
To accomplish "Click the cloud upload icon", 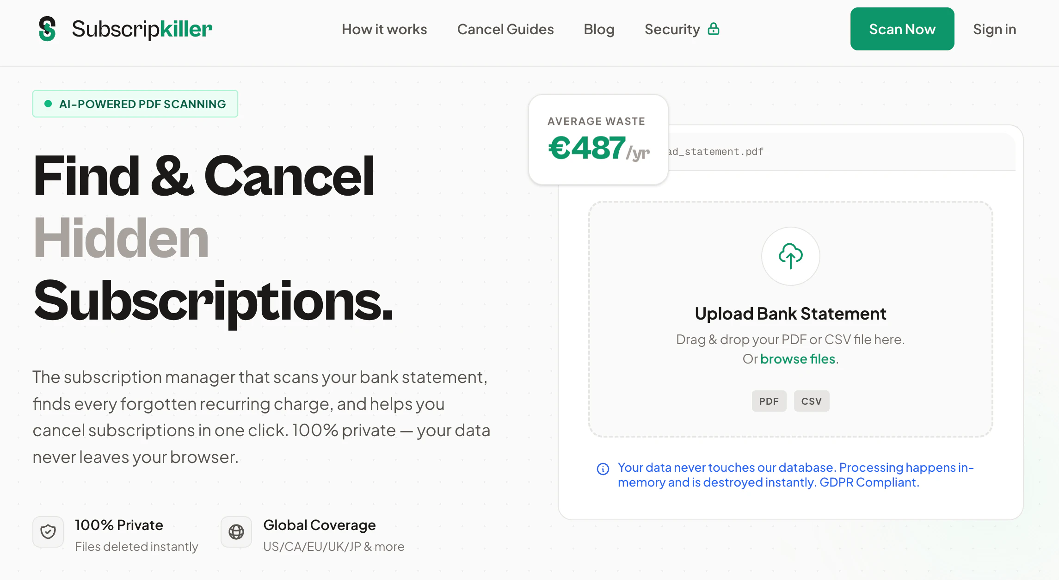I will (790, 256).
